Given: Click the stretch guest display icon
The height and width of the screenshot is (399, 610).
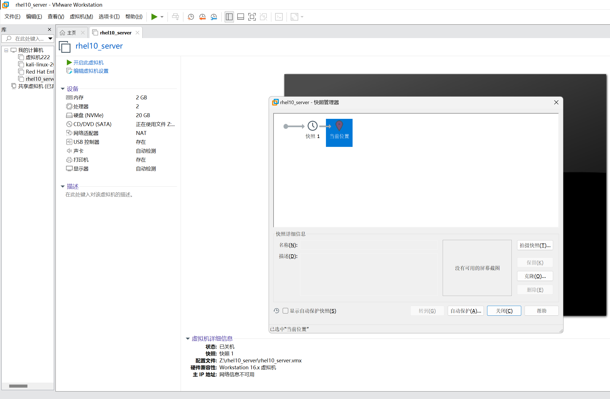Looking at the screenshot, I should click(x=294, y=17).
